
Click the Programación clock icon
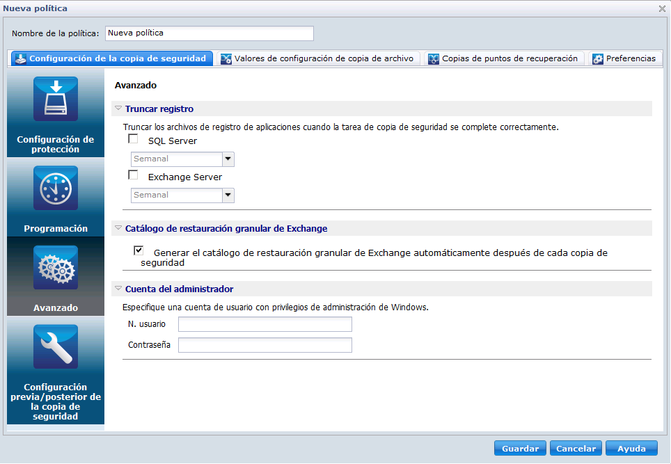tap(55, 187)
